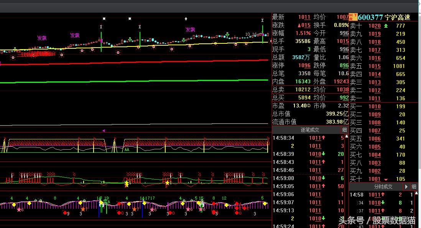Click 换手 value 0.09%
The image size is (421, 228).
click(341, 25)
